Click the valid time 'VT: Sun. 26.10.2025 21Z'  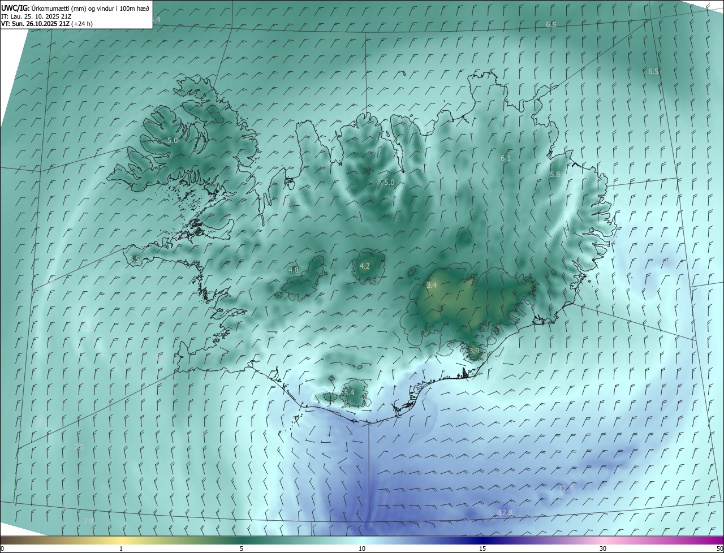[36, 24]
